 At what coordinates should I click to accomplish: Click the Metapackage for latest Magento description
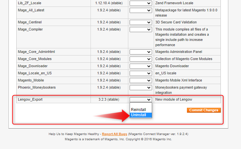coord(186,13)
